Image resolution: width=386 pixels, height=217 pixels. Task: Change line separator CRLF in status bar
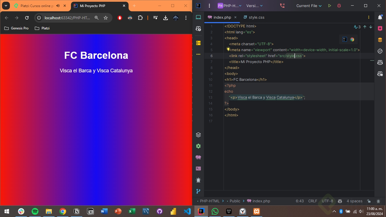pyautogui.click(x=313, y=201)
